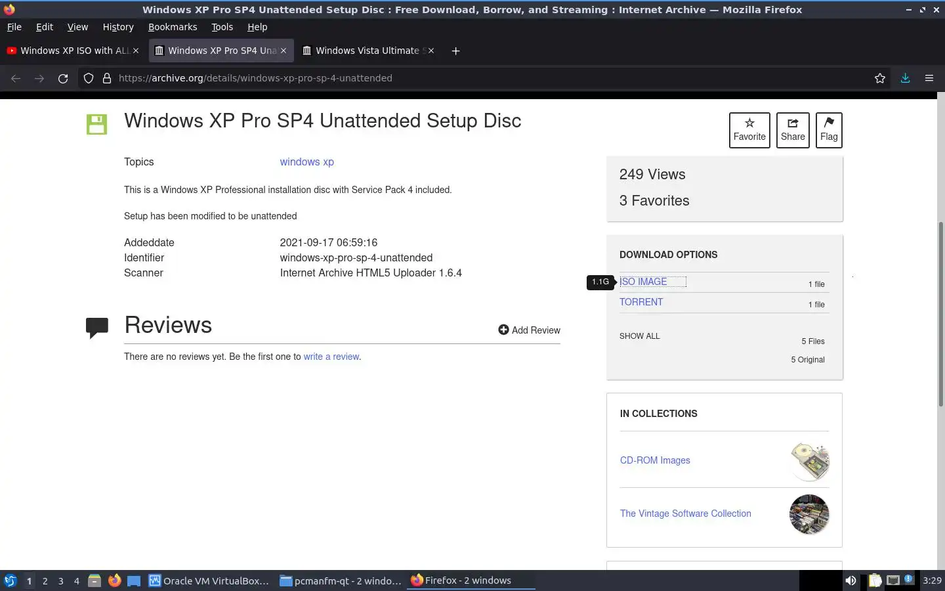Download the ISO IMAGE file
This screenshot has width=945, height=591.
(x=643, y=282)
